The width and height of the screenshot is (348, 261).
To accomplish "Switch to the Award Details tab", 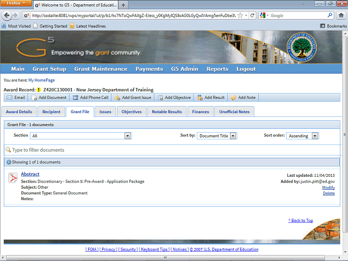I will tap(19, 111).
